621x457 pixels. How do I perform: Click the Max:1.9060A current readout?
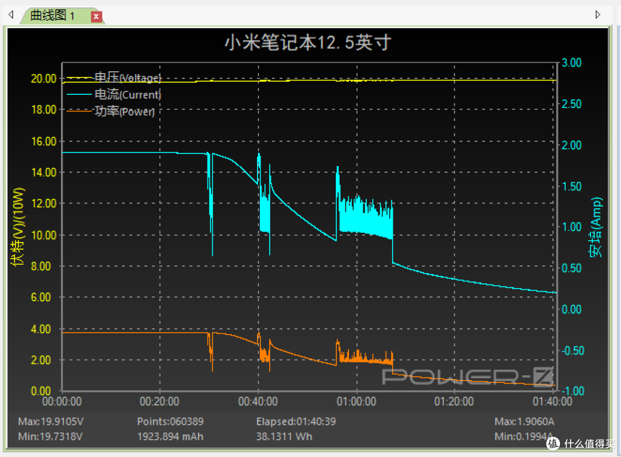point(524,422)
